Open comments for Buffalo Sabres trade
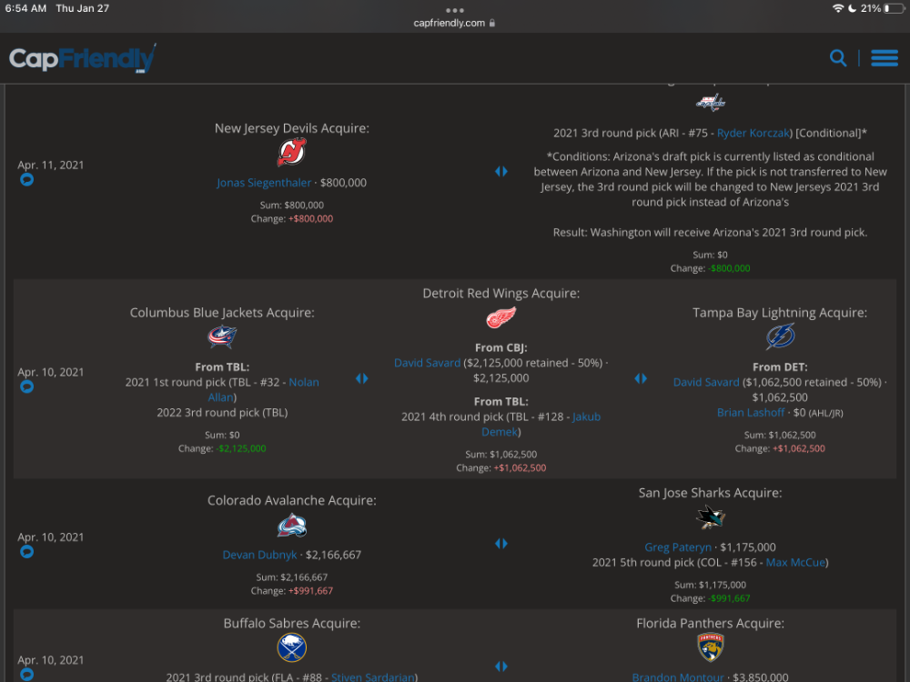This screenshot has width=910, height=682. [x=26, y=675]
